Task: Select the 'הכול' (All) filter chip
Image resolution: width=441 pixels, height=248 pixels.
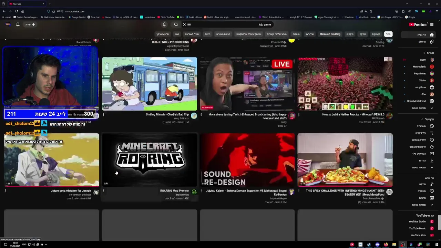Action: 388,34
